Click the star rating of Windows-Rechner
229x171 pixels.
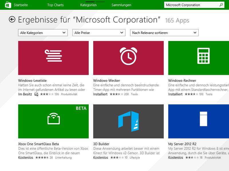pyautogui.click(x=192, y=94)
